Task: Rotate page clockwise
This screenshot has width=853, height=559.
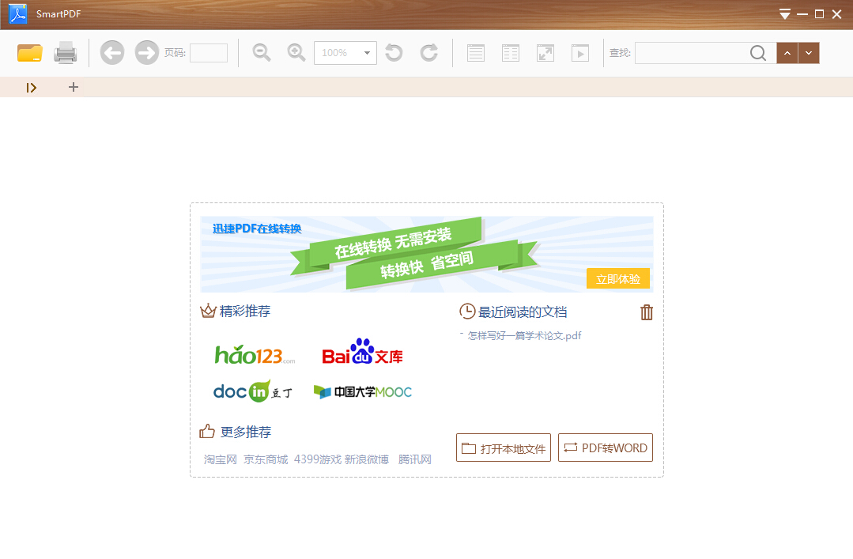Action: coord(428,53)
